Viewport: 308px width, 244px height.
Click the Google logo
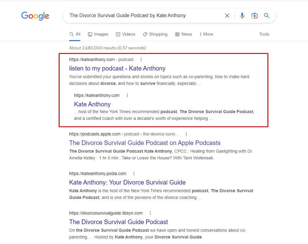click(x=35, y=16)
